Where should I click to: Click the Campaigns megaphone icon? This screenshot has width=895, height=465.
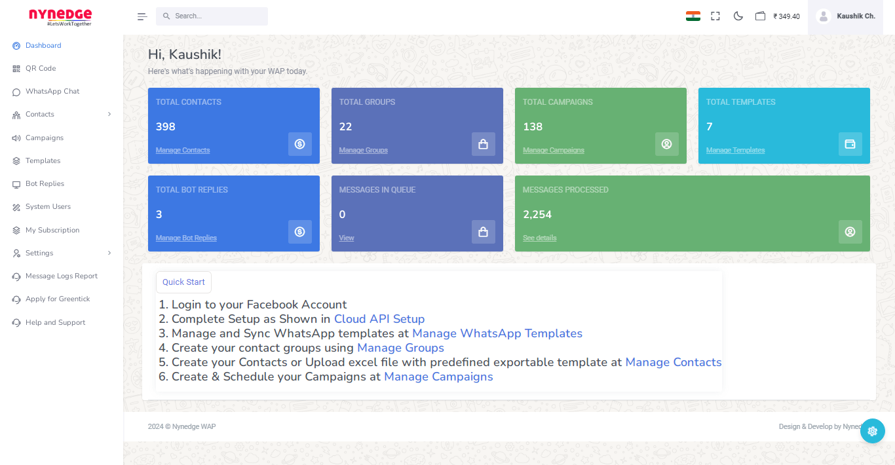point(16,138)
